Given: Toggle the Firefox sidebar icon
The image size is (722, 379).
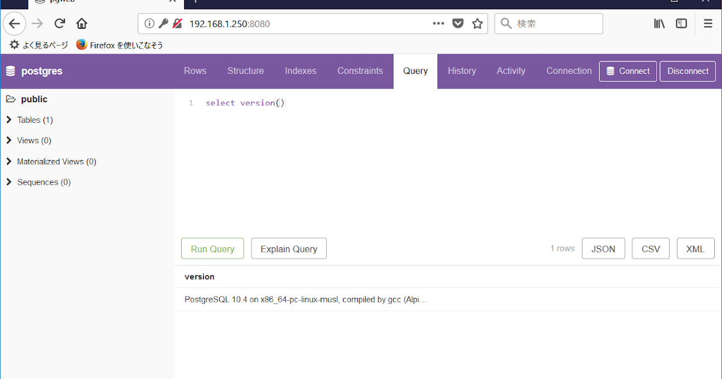Looking at the screenshot, I should click(x=681, y=23).
